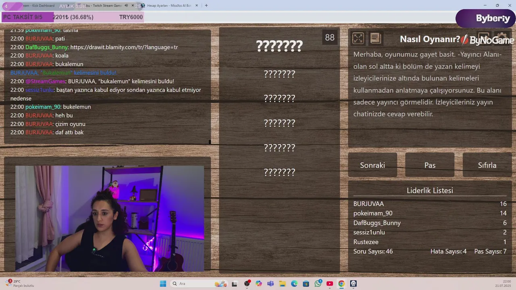
Task: Open the webcam app on the taskbar
Action: click(x=354, y=284)
